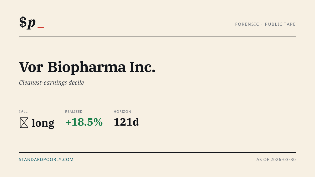Click the top horizontal divider line
The height and width of the screenshot is (177, 315).
tap(157, 36)
